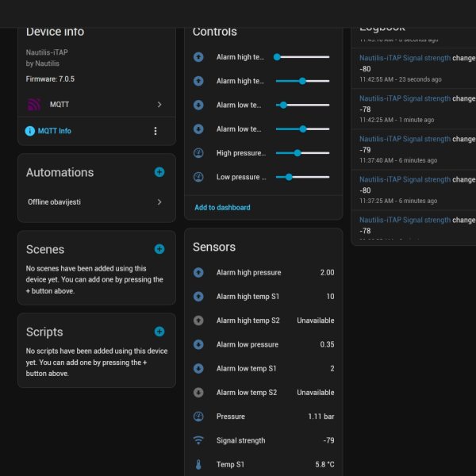Click the Pressure gauge sensor icon

pyautogui.click(x=198, y=416)
